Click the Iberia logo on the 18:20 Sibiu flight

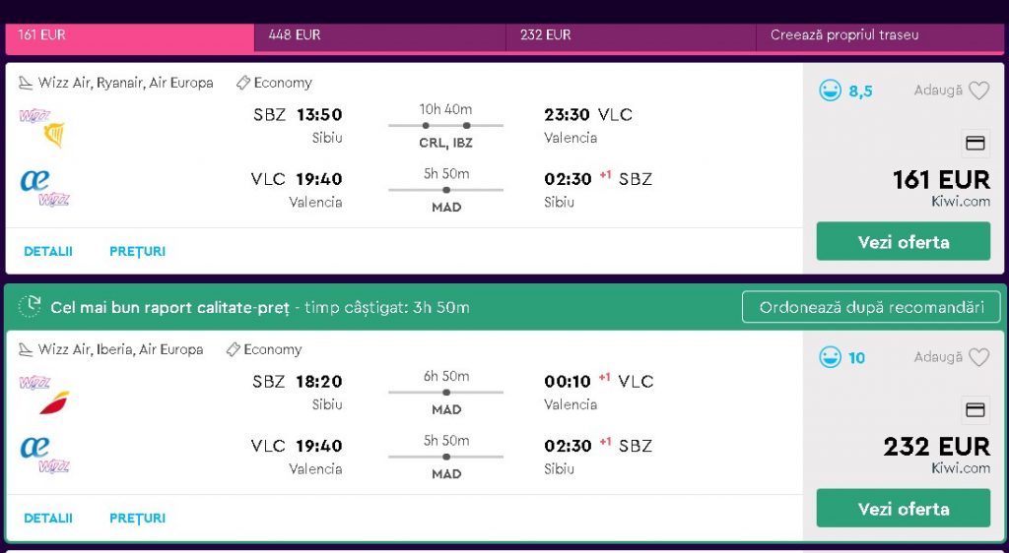click(54, 402)
